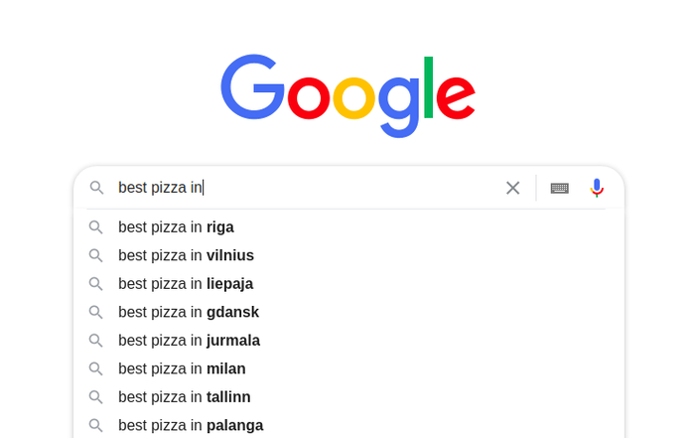Click magnifier icon beside gdansk suggestion
The width and height of the screenshot is (695, 438).
pyautogui.click(x=95, y=313)
